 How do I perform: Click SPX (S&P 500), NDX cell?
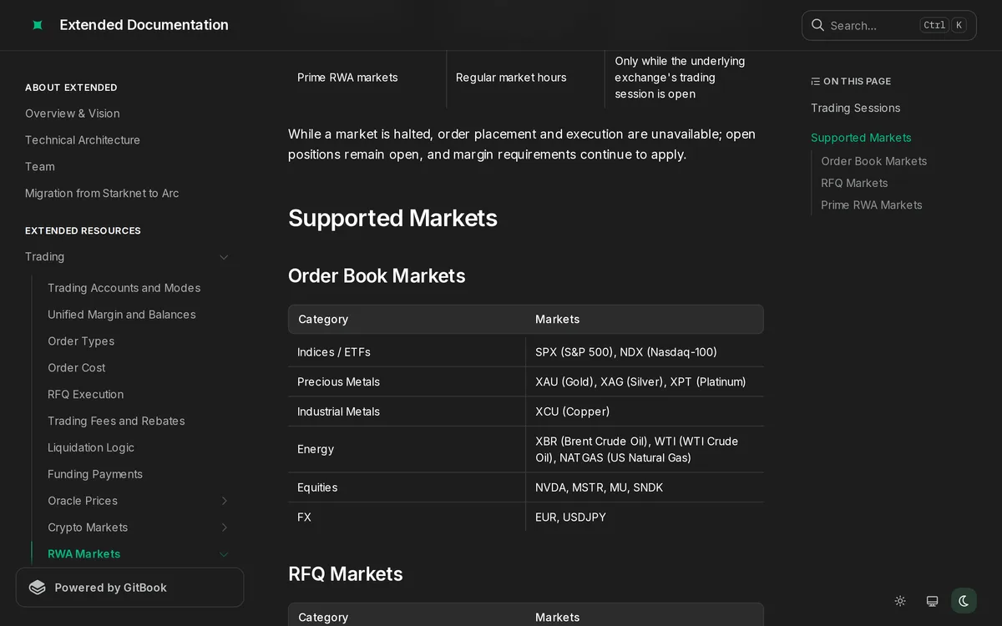(x=645, y=352)
